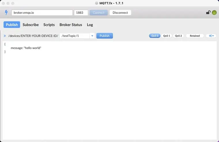
Task: Click the /testTopic/1 topic field
Action: 75,36
